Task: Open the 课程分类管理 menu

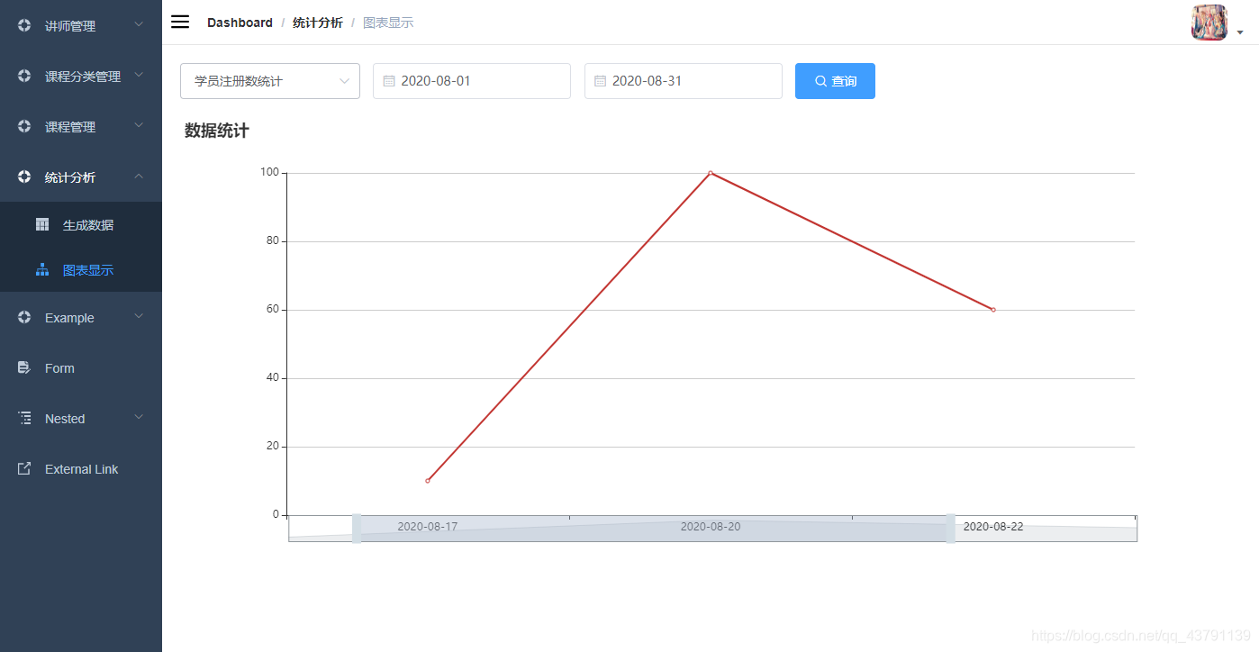Action: click(81, 76)
